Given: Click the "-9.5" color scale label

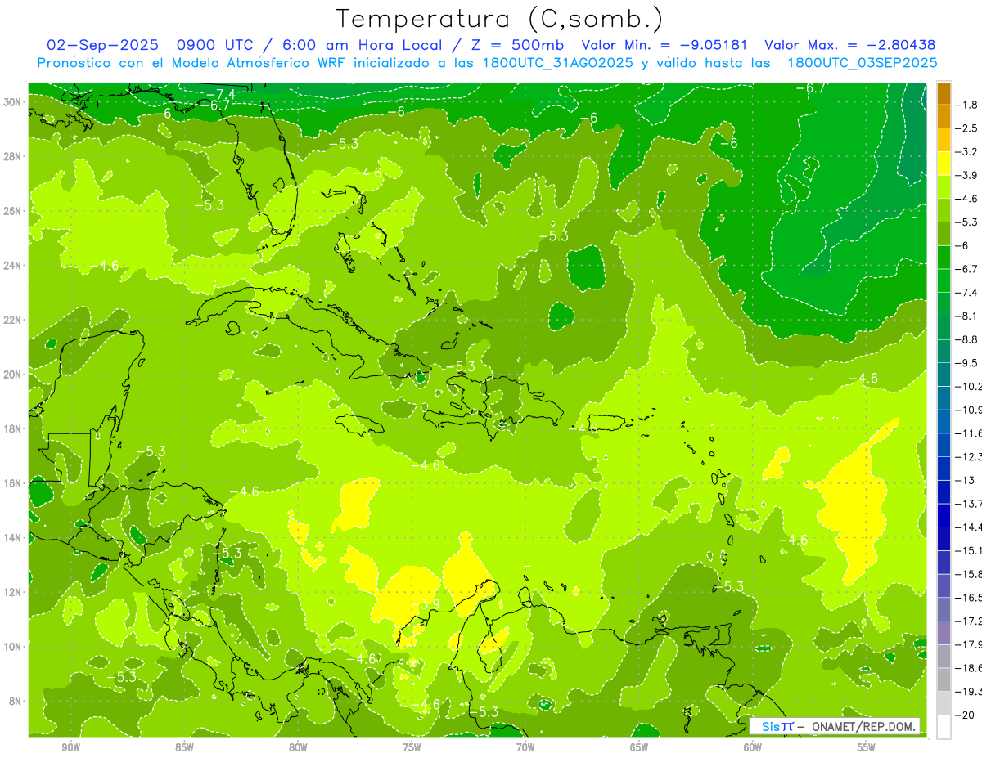Looking at the screenshot, I should point(967,363).
